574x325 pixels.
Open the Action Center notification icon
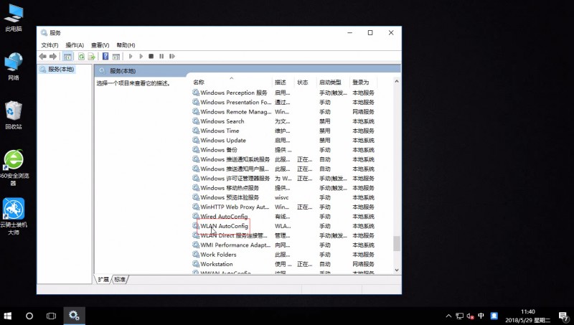[563, 316]
